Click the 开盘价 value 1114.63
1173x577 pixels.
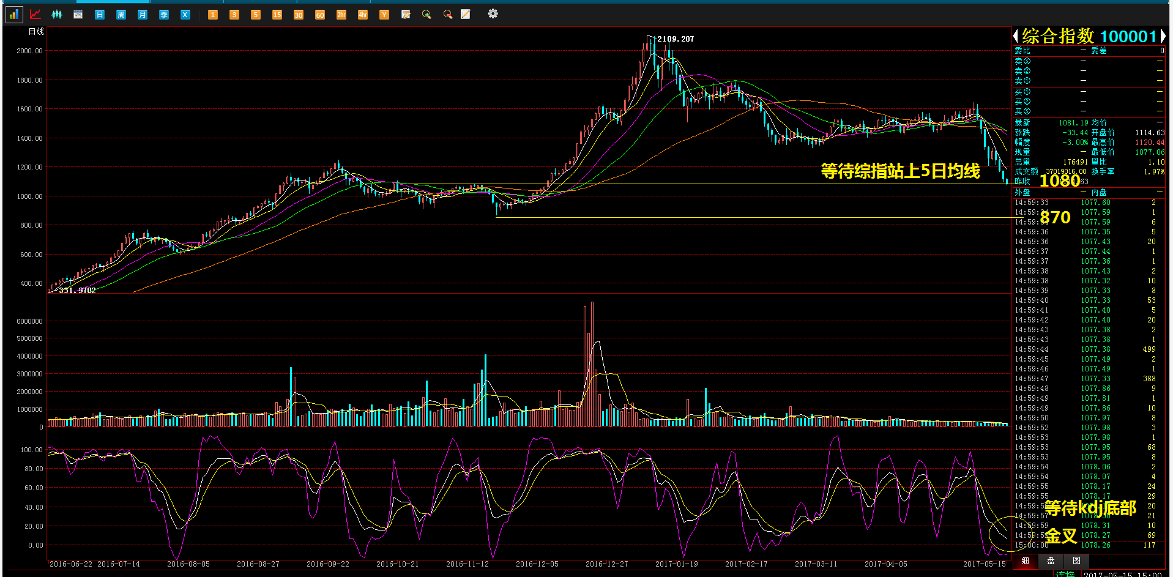pyautogui.click(x=1150, y=133)
